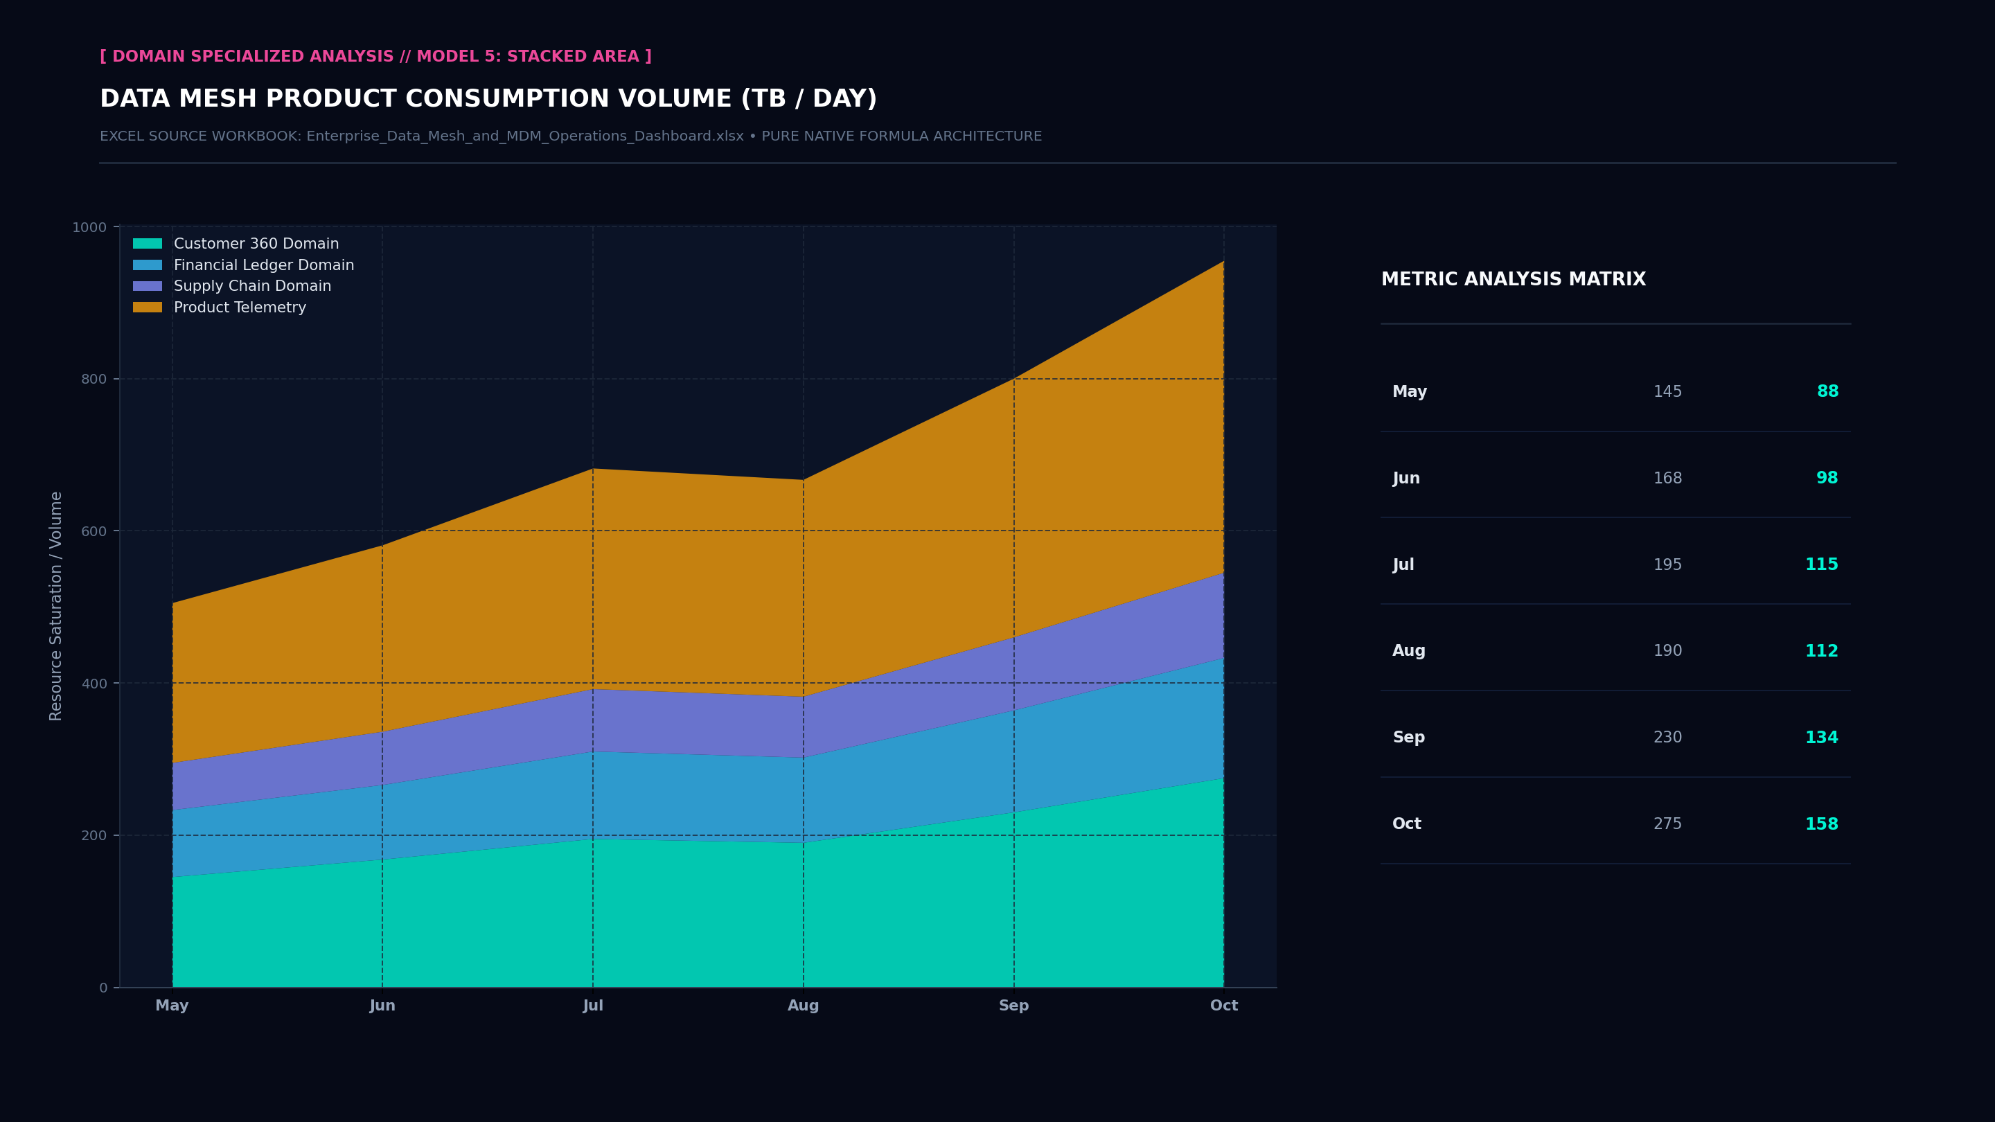The height and width of the screenshot is (1122, 1995).
Task: Click the 1000 tick on the y-axis
Action: (90, 228)
